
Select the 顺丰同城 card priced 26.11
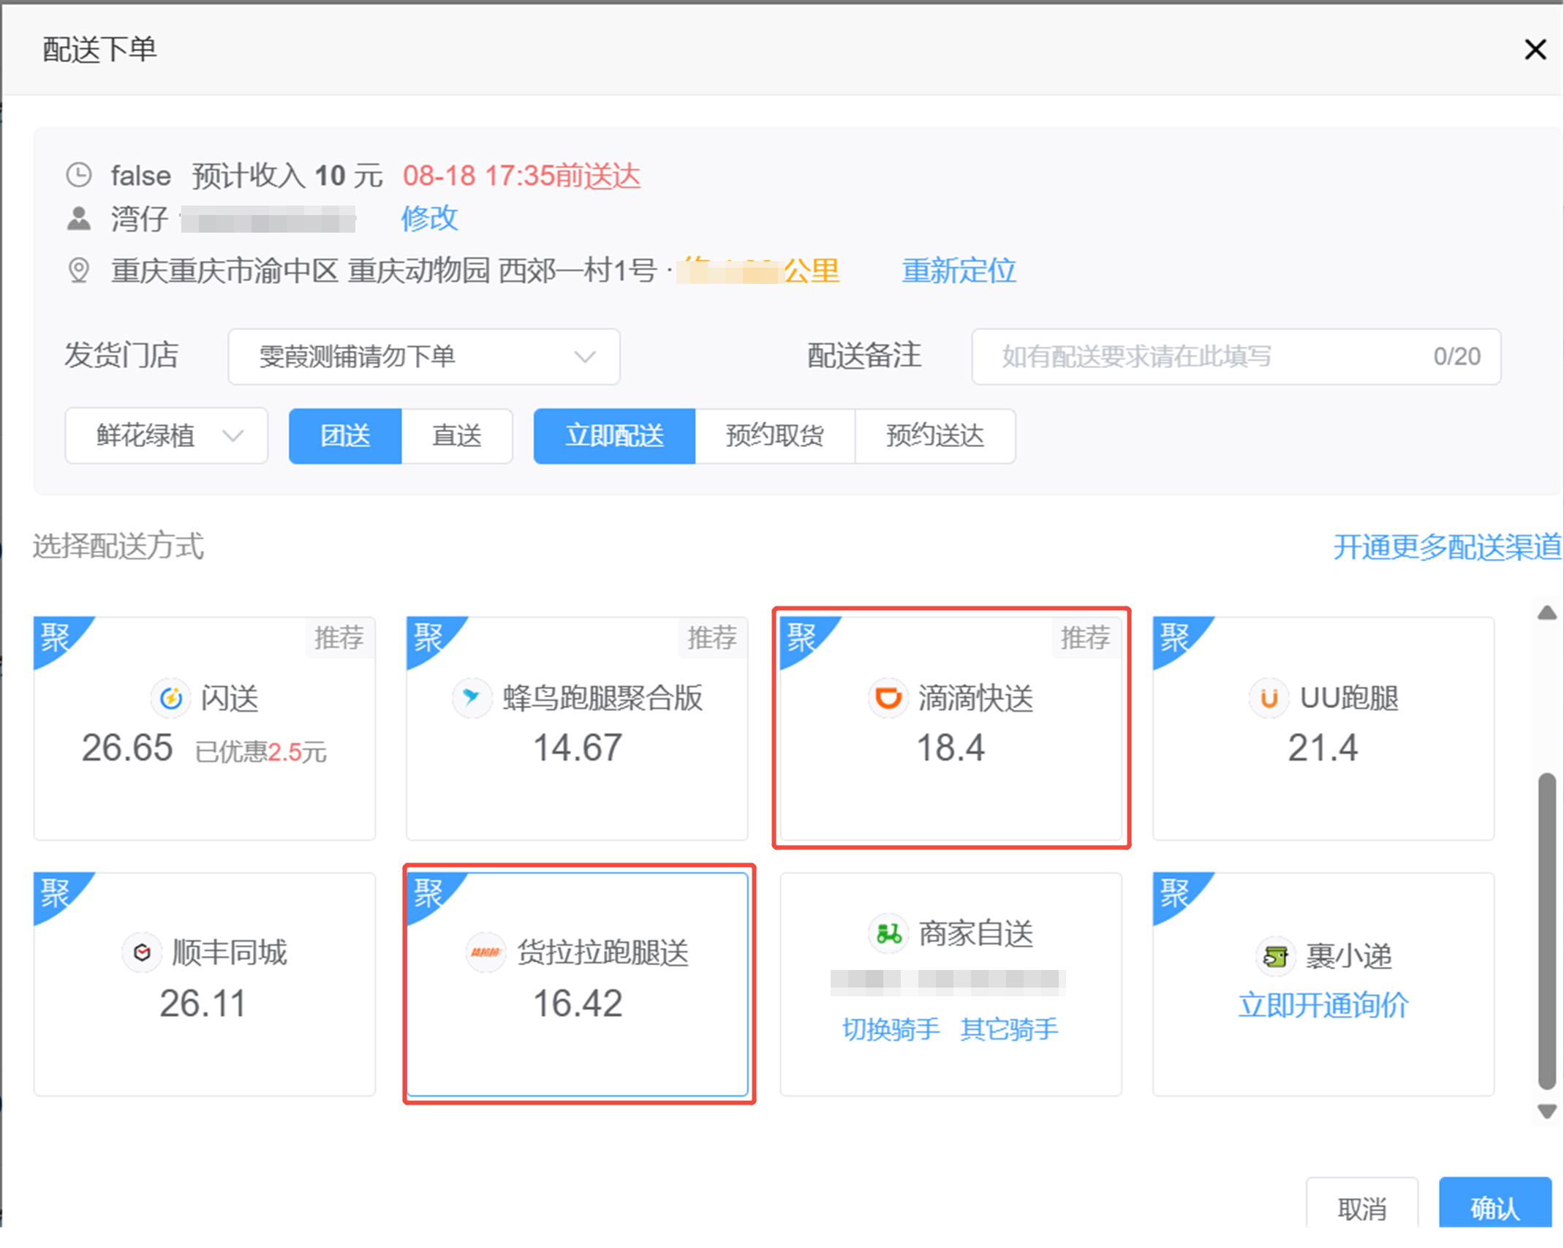pos(205,984)
